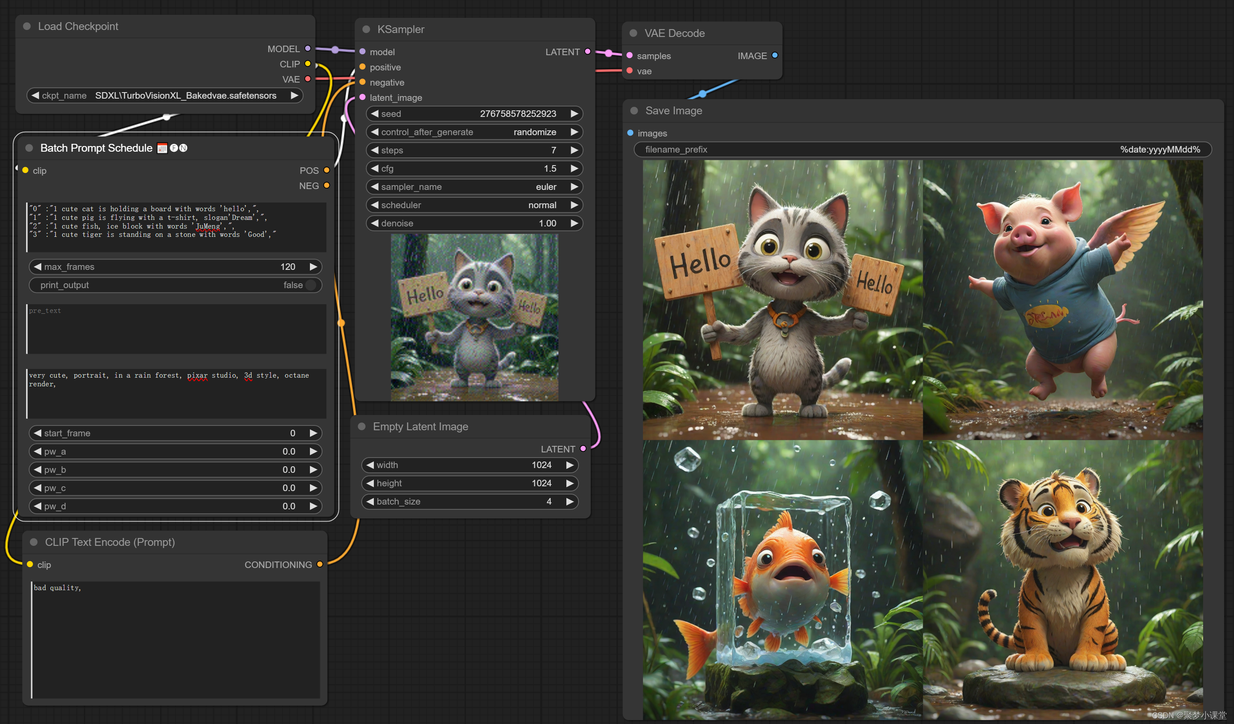Screen dimensions: 1234x724
Task: Open the scheduler normal dropdown
Action: [x=473, y=205]
